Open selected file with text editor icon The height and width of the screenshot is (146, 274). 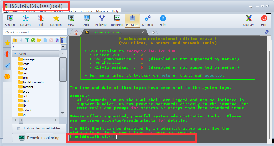(x=57, y=40)
